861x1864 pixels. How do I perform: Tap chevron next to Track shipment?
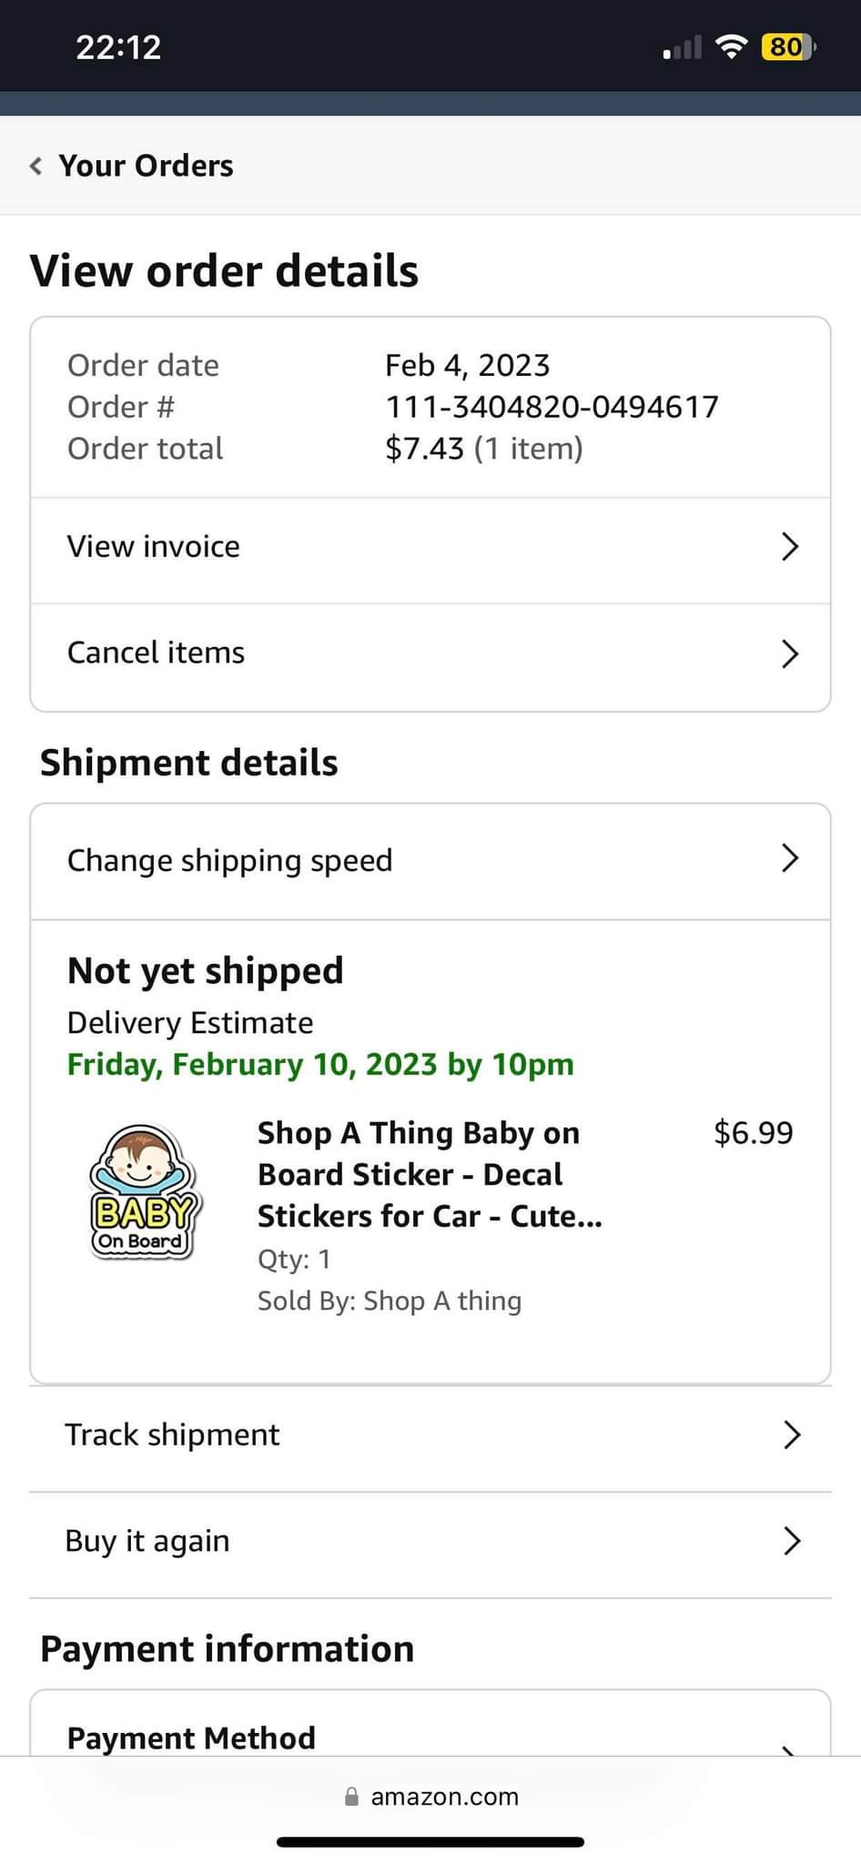coord(791,1435)
